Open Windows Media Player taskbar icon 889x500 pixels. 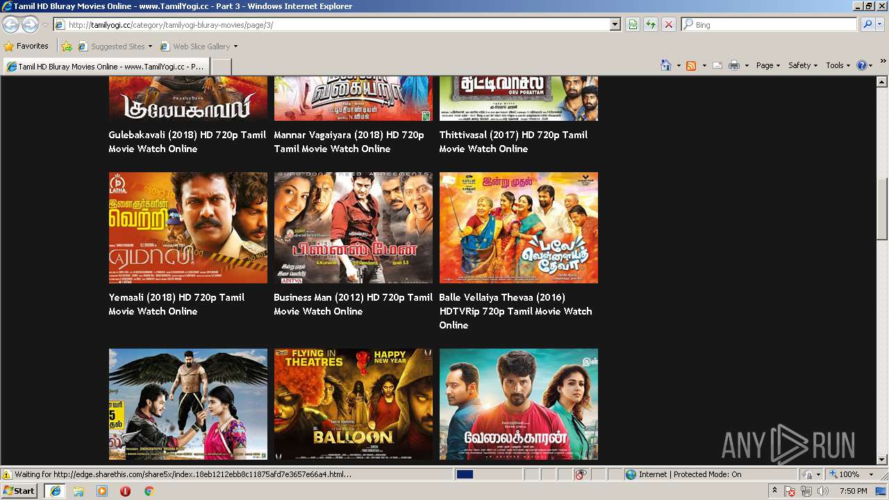point(102,491)
